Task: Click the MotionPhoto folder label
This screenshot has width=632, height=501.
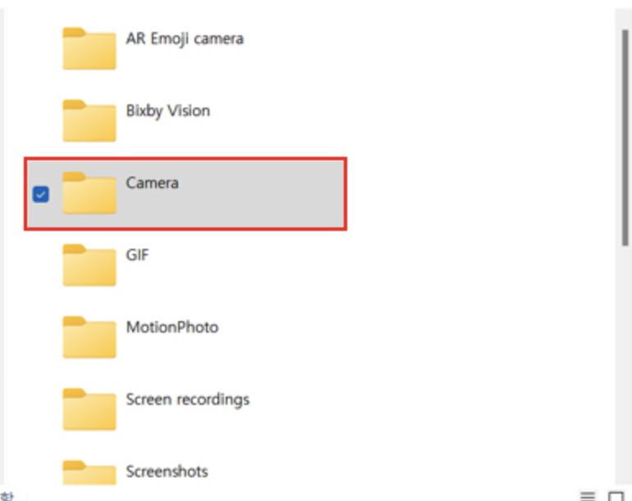Action: click(172, 327)
